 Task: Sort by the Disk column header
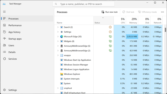[x=144, y=21]
